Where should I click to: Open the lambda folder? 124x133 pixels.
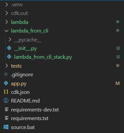[20, 22]
